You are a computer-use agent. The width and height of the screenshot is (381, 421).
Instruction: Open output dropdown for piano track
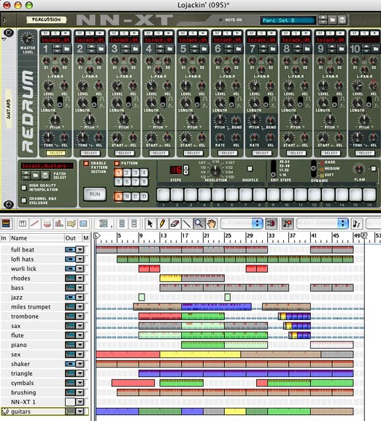(80, 345)
